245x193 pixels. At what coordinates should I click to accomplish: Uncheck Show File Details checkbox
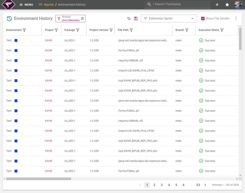click(x=203, y=18)
